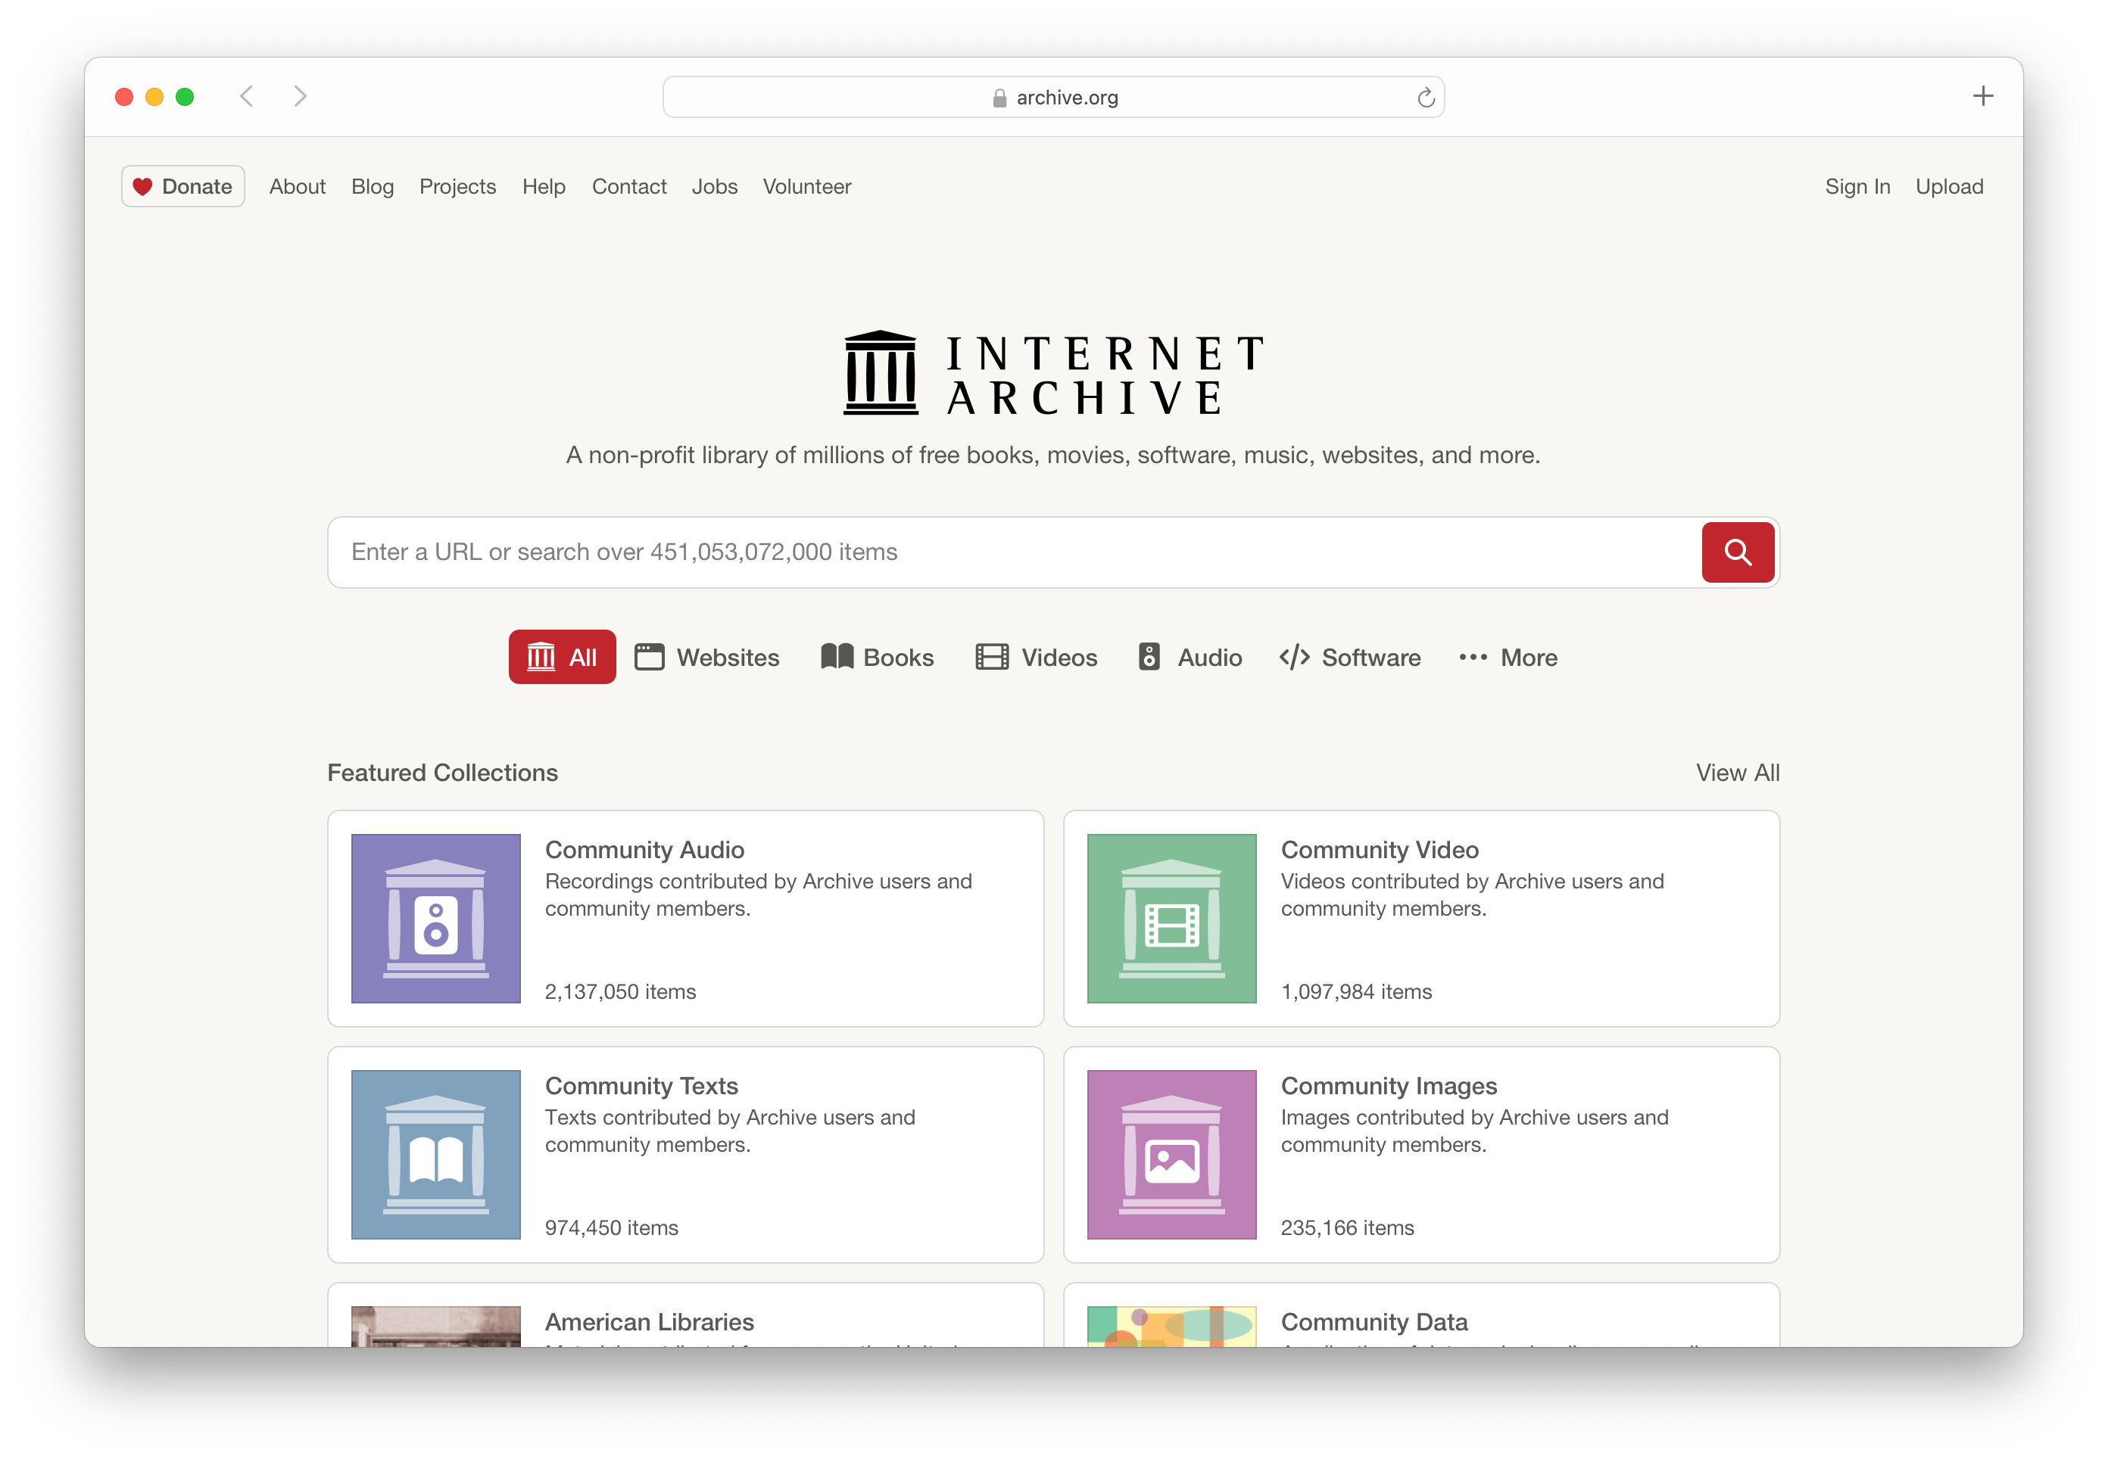Open the Community Data thumbnail
This screenshot has height=1459, width=2108.
click(1171, 1326)
